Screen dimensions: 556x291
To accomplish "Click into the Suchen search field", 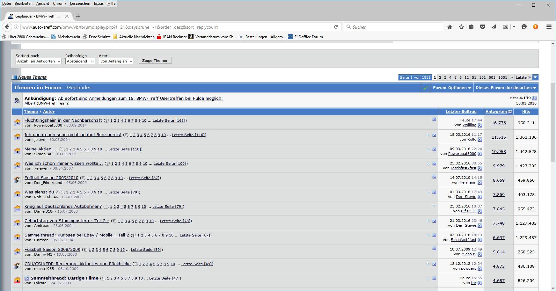I will click(395, 27).
